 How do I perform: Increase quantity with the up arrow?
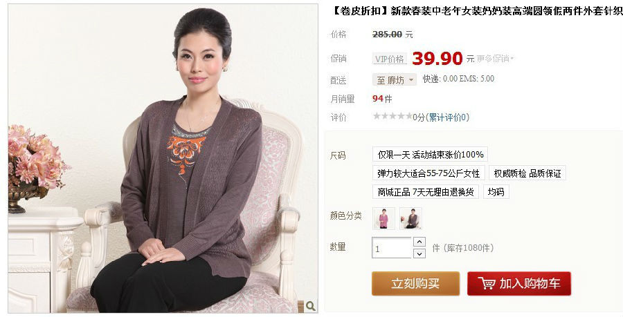pyautogui.click(x=419, y=242)
